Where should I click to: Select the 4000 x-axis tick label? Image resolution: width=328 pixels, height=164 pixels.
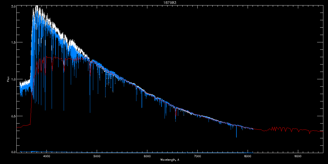[46, 156]
